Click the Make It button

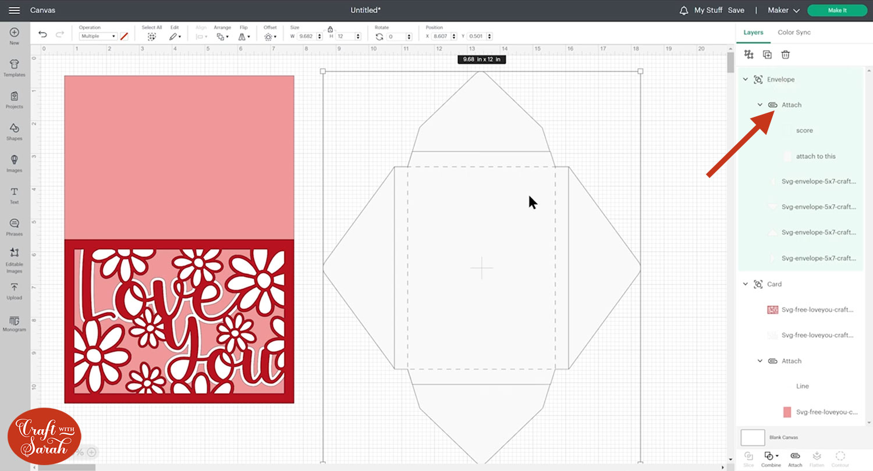tap(837, 10)
